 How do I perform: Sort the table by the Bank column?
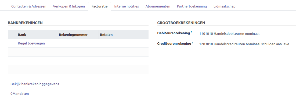[x=22, y=35]
